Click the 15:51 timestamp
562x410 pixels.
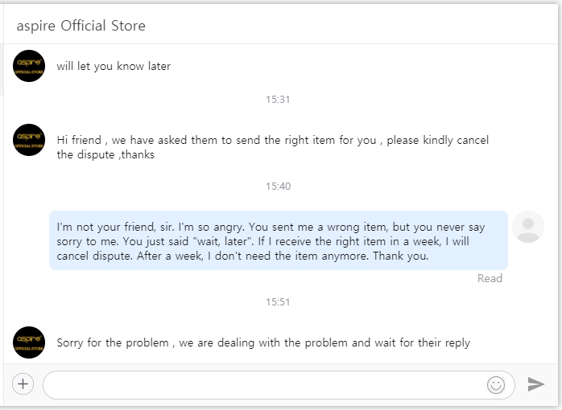click(x=278, y=302)
